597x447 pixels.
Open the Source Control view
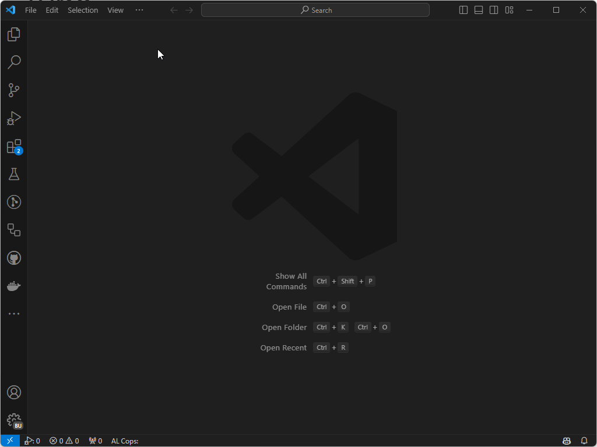pos(14,90)
